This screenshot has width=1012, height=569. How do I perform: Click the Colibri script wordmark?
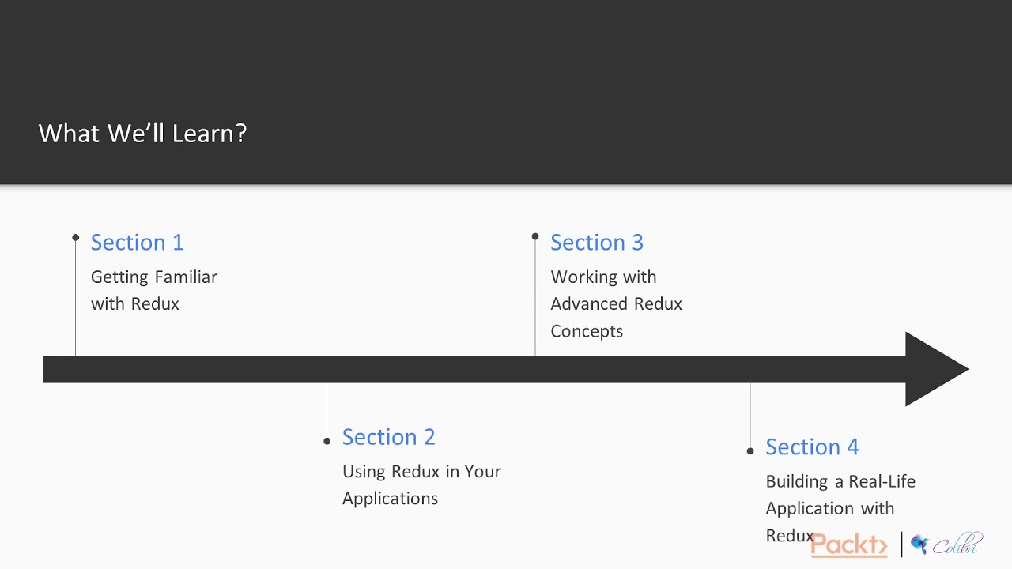(x=957, y=545)
